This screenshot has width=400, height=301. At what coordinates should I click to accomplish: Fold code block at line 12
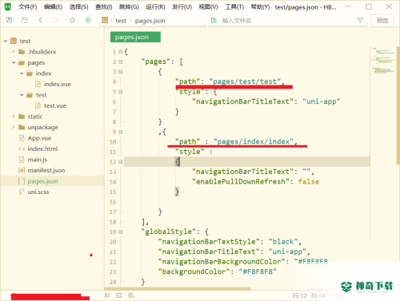point(121,162)
